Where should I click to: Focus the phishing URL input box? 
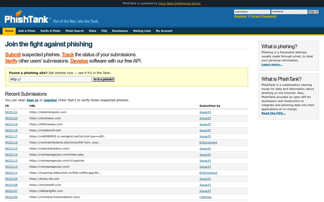click(50, 79)
